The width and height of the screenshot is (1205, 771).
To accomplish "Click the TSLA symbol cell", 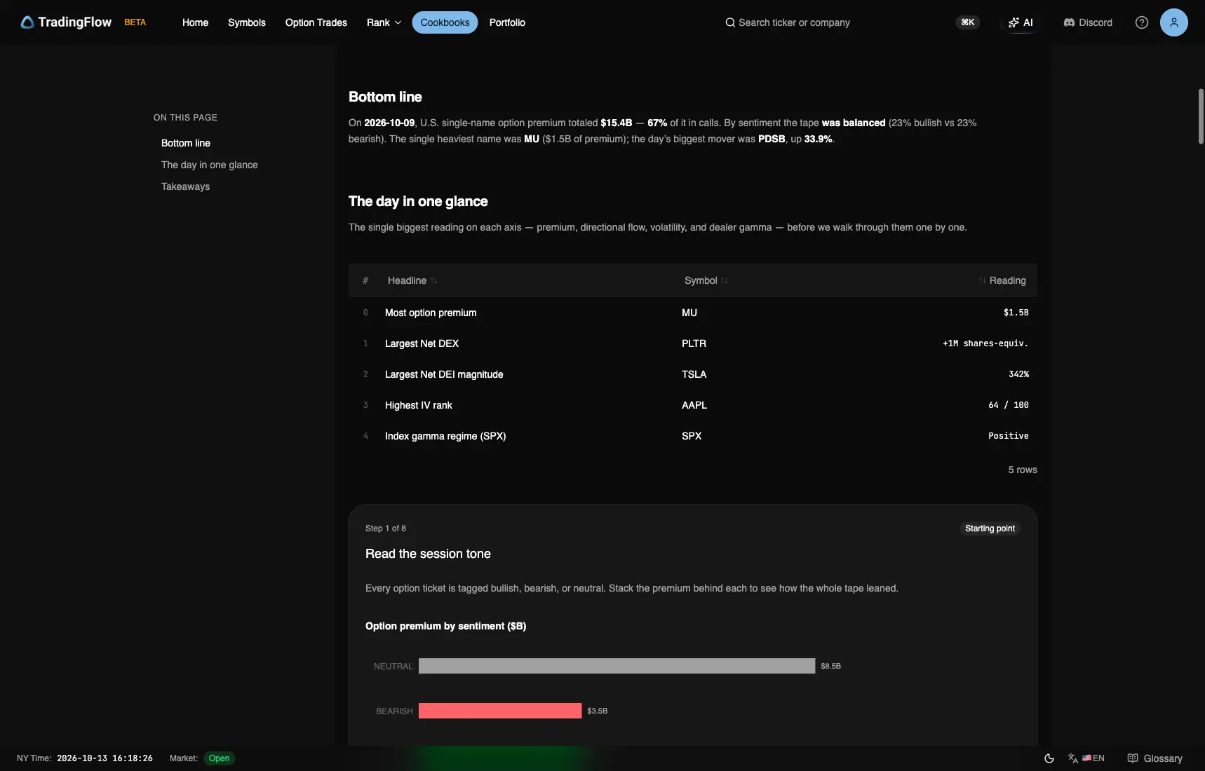I will pyautogui.click(x=694, y=374).
